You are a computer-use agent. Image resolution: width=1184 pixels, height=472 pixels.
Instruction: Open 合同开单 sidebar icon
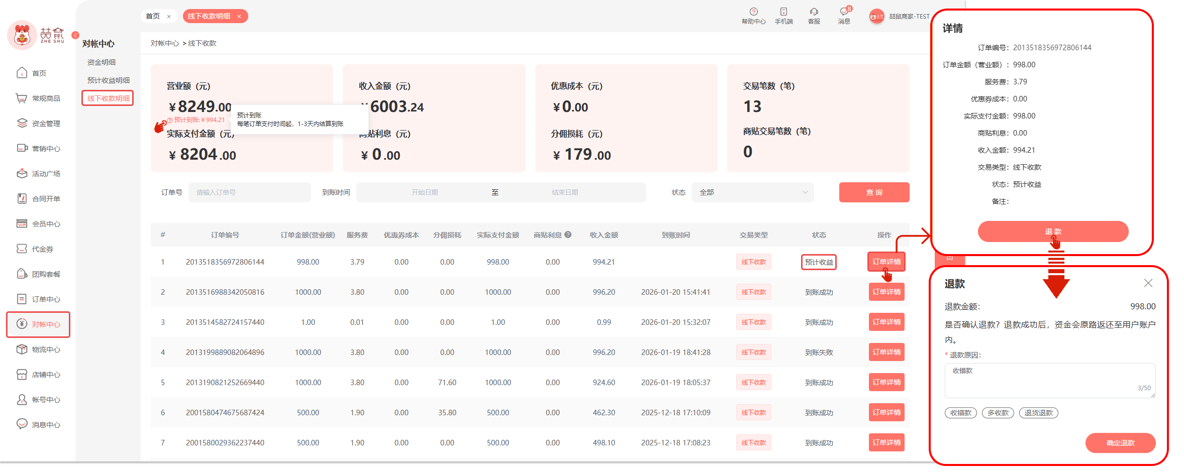coord(22,198)
